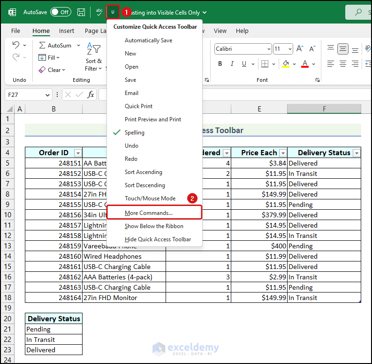The width and height of the screenshot is (372, 364).
Task: Open Order ID filter dropdown
Action: (x=78, y=153)
